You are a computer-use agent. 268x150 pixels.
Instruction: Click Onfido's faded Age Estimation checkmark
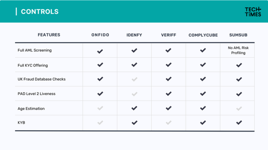coord(100,108)
